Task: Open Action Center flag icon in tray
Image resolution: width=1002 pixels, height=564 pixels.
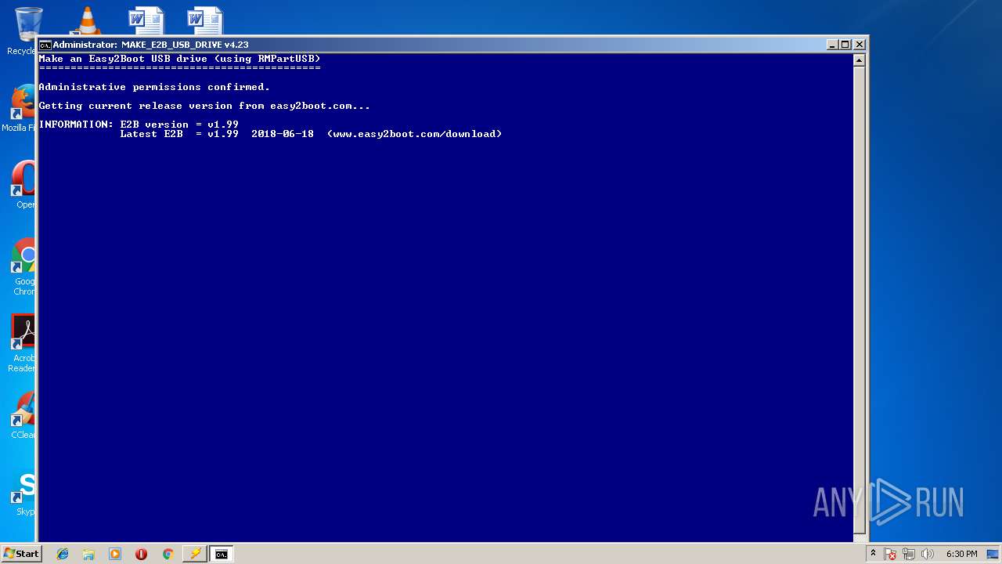Action: 890,554
